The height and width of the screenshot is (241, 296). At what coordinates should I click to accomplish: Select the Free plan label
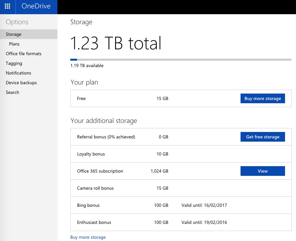(x=81, y=98)
